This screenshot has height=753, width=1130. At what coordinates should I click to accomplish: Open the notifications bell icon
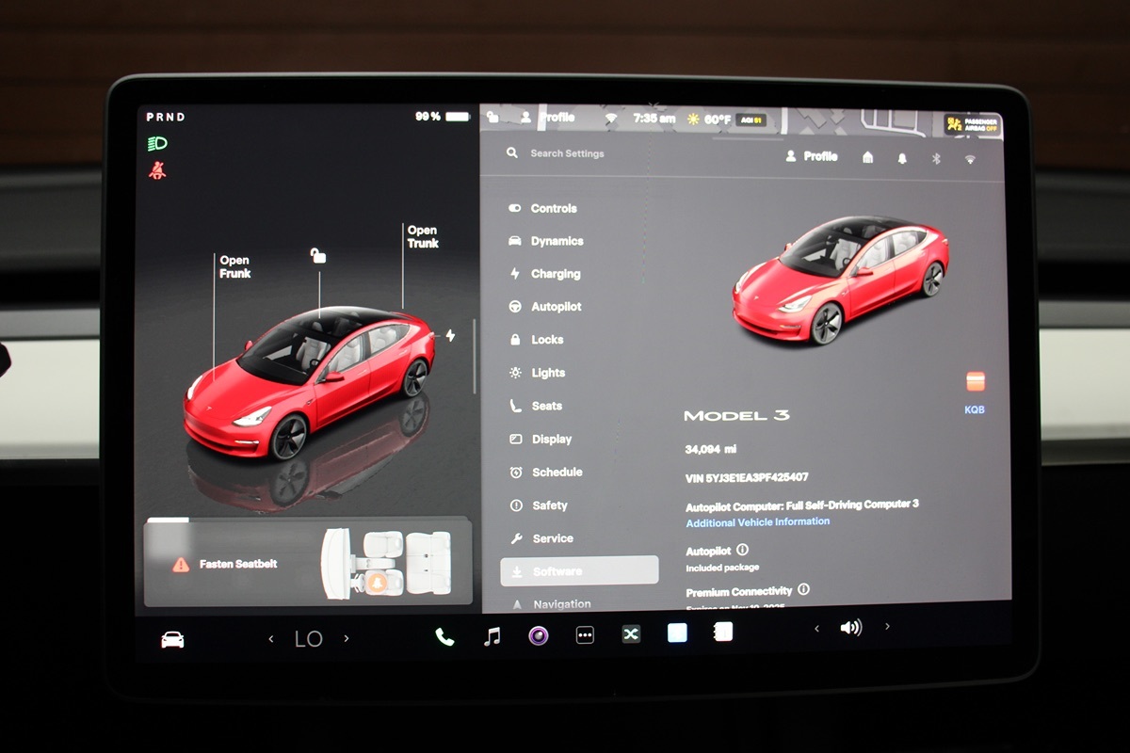(x=902, y=158)
